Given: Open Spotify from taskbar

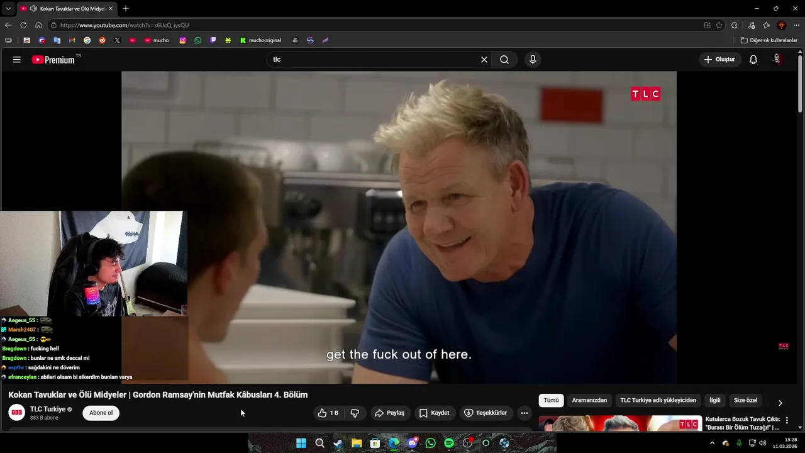Looking at the screenshot, I should coord(449,443).
